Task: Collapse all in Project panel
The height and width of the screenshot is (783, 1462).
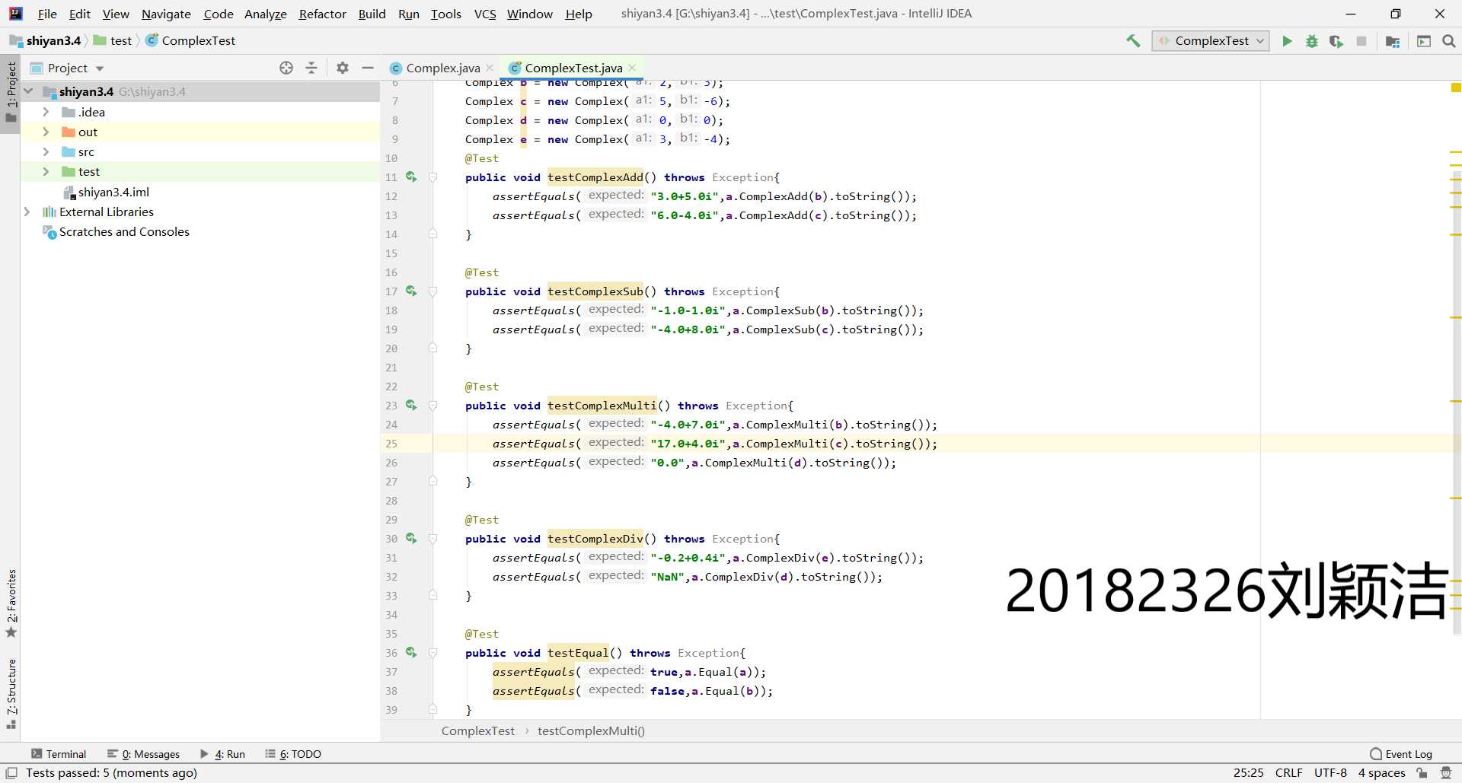Action: (x=311, y=68)
